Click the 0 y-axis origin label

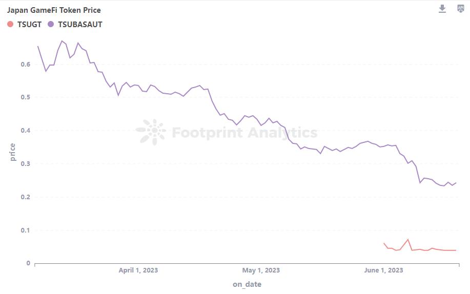(28, 263)
